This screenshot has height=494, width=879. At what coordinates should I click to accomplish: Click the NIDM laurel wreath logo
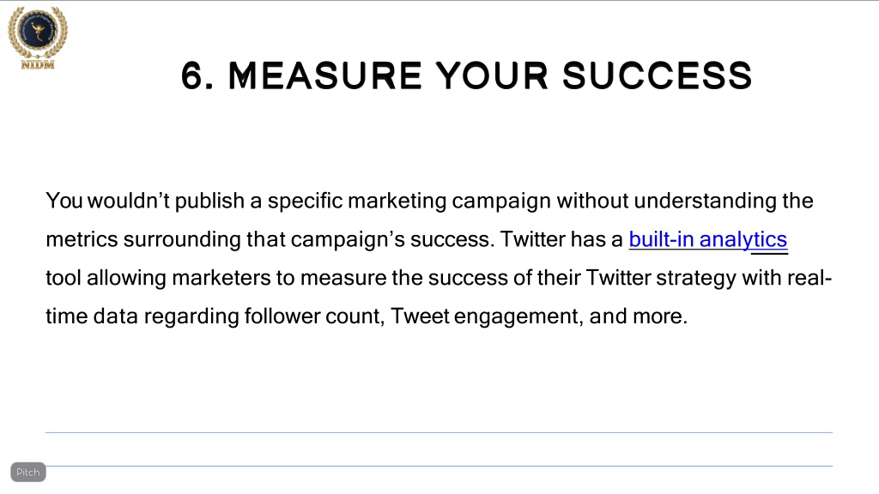[38, 33]
